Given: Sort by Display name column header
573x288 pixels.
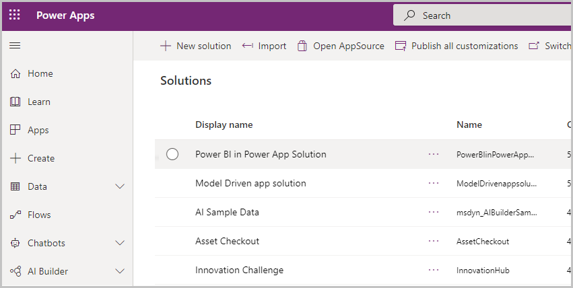Looking at the screenshot, I should [224, 125].
